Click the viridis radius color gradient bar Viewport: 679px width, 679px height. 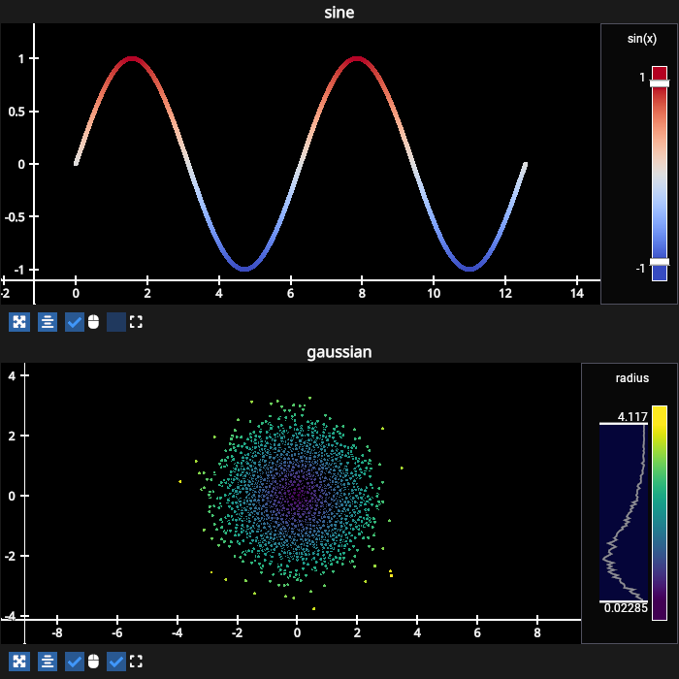tap(660, 513)
